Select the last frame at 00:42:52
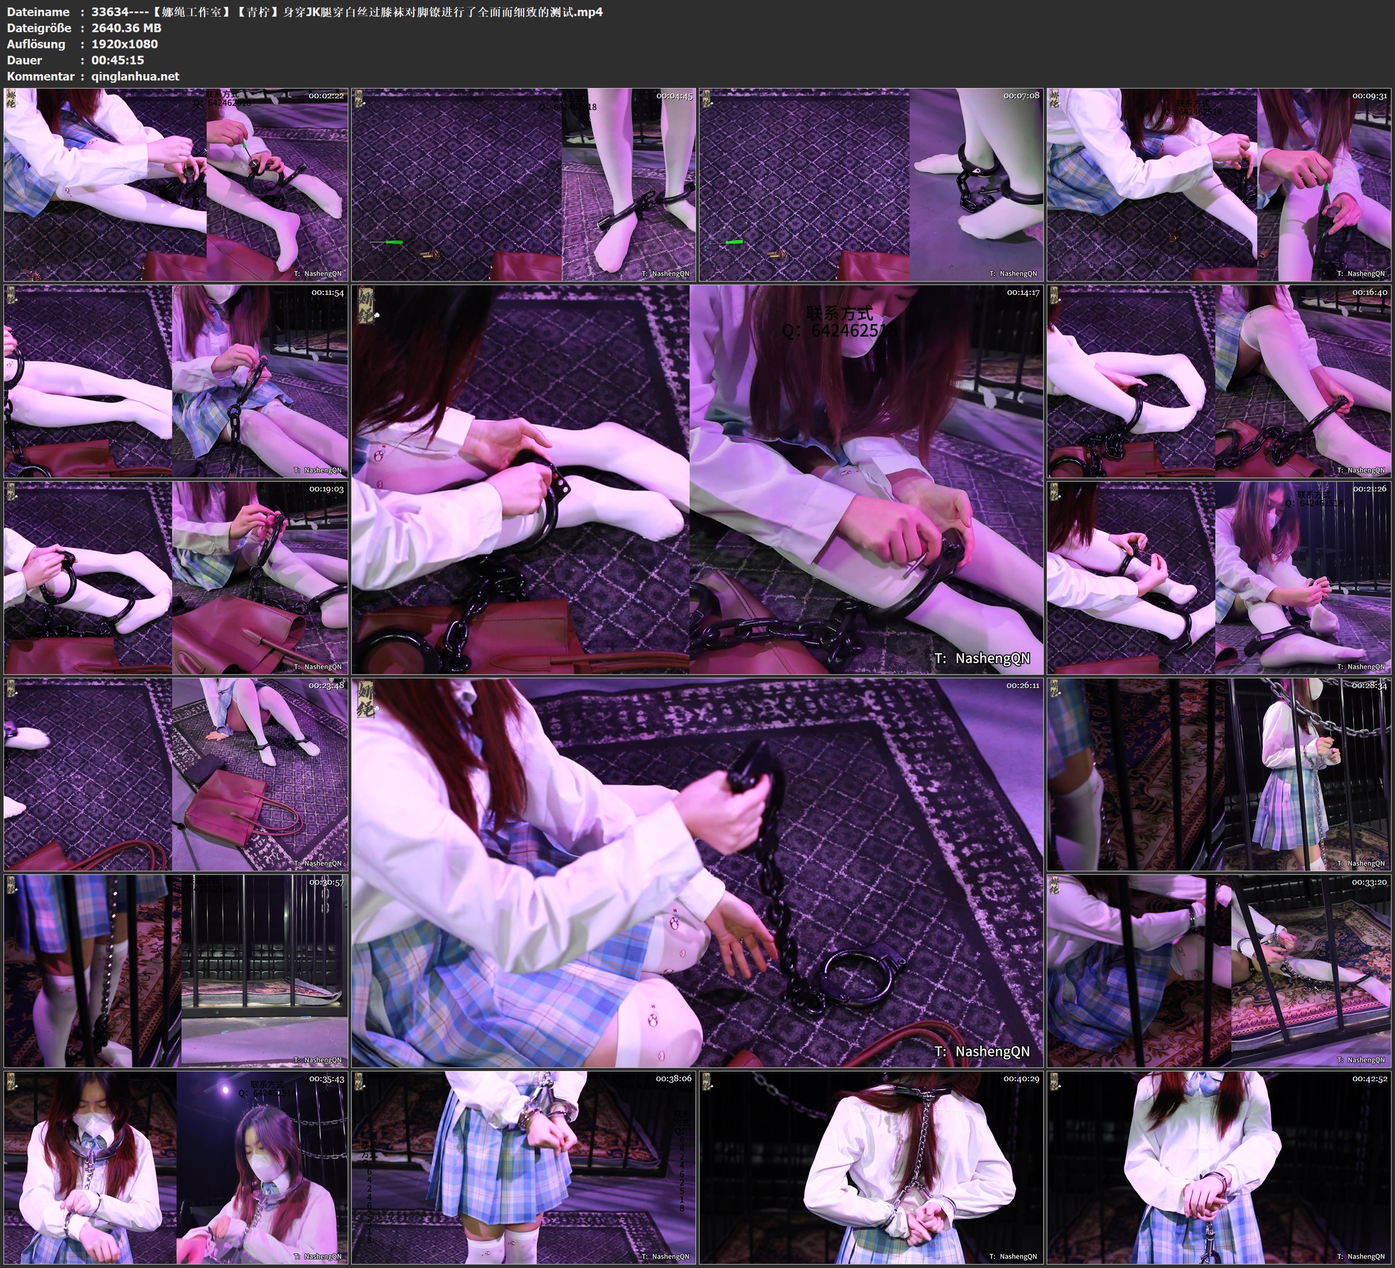1395x1268 pixels. pos(1219,1167)
